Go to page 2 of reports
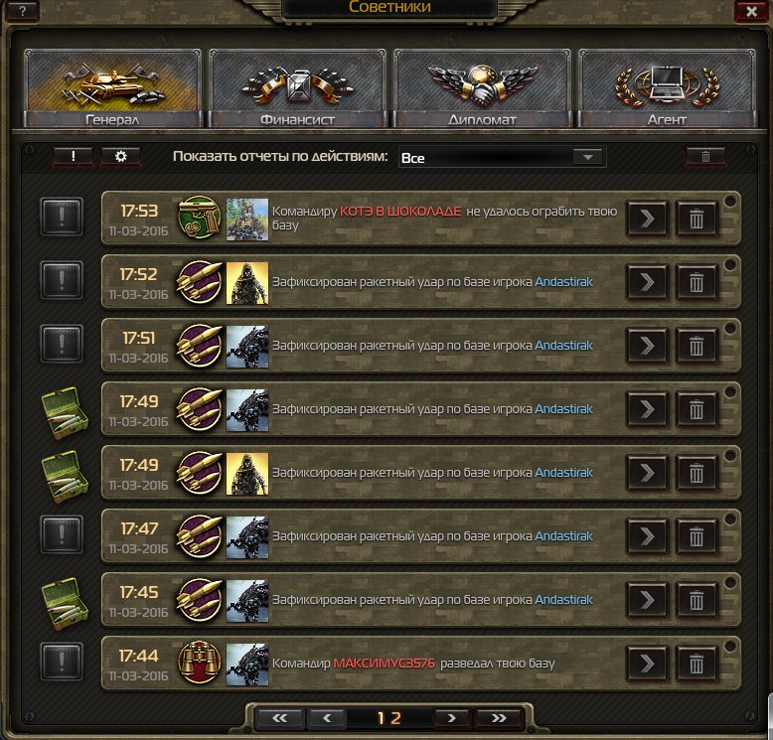Screen dimensions: 773x740 tap(395, 718)
